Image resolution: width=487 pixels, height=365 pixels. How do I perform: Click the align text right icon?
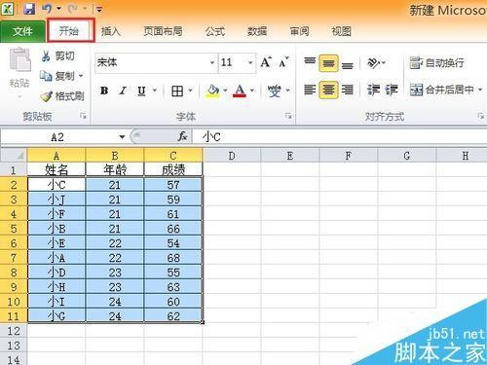[x=348, y=90]
